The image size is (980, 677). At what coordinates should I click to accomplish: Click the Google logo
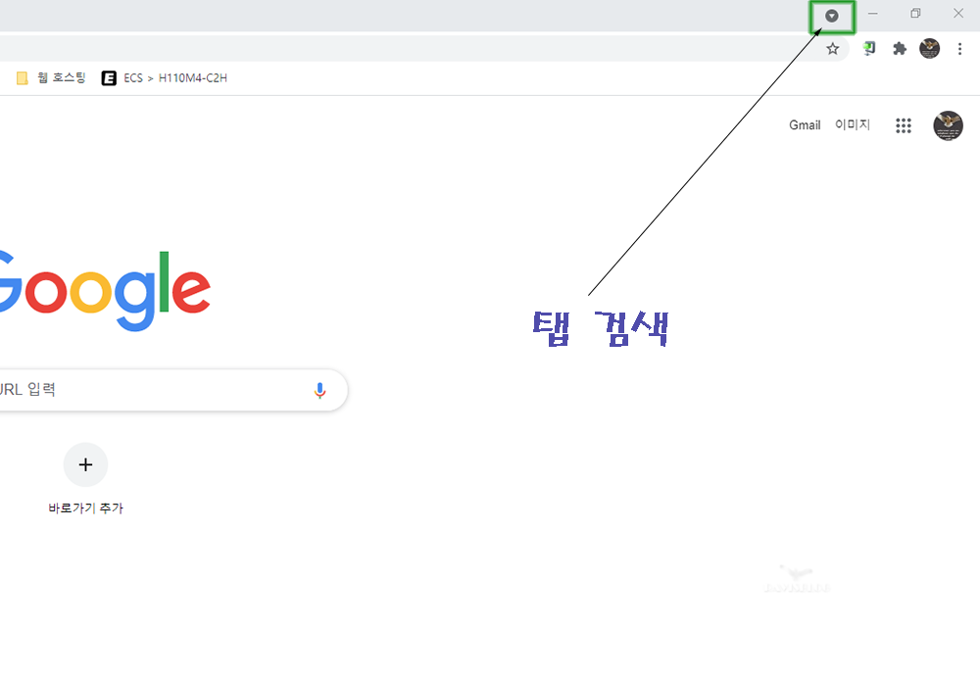pos(104,291)
